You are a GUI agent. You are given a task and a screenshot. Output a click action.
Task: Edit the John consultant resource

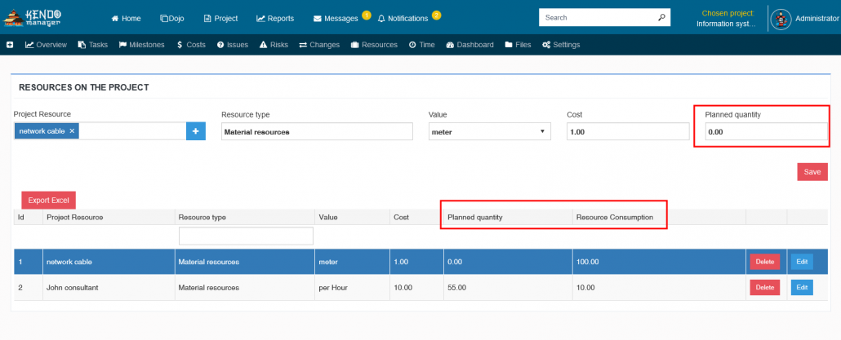click(x=802, y=288)
